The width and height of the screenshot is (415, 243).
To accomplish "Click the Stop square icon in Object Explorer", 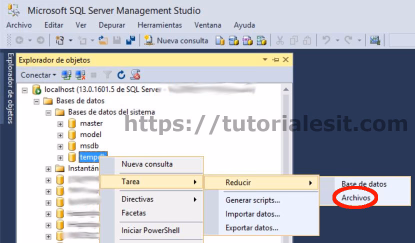I will tap(93, 75).
